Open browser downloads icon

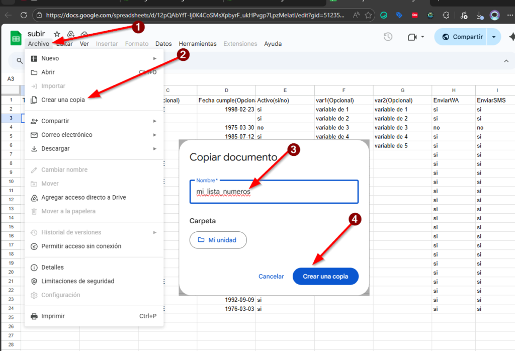479,16
